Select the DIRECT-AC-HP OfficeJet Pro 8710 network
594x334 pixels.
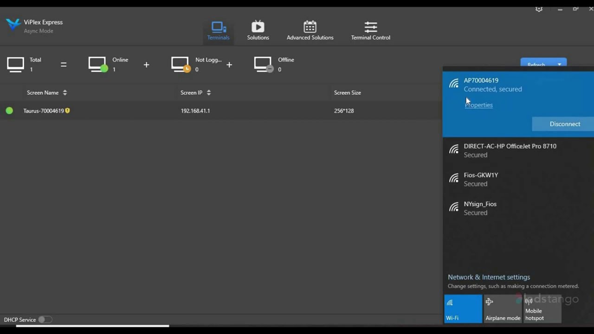click(518, 150)
